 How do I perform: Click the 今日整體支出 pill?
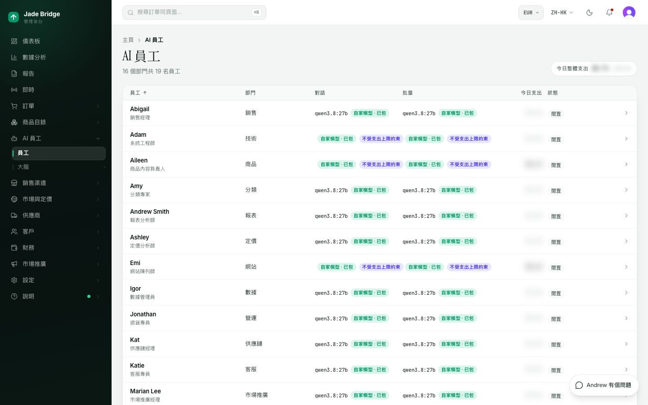pyautogui.click(x=594, y=68)
